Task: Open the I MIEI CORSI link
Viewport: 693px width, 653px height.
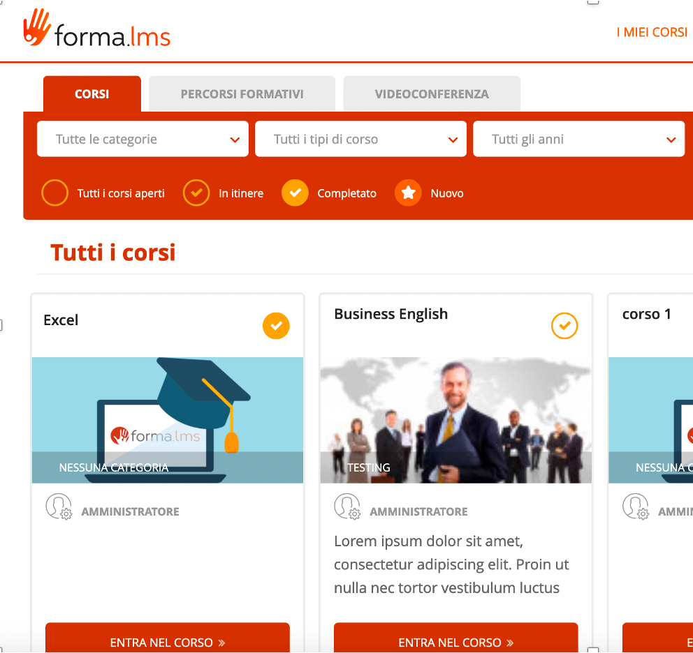Action: pyautogui.click(x=652, y=32)
